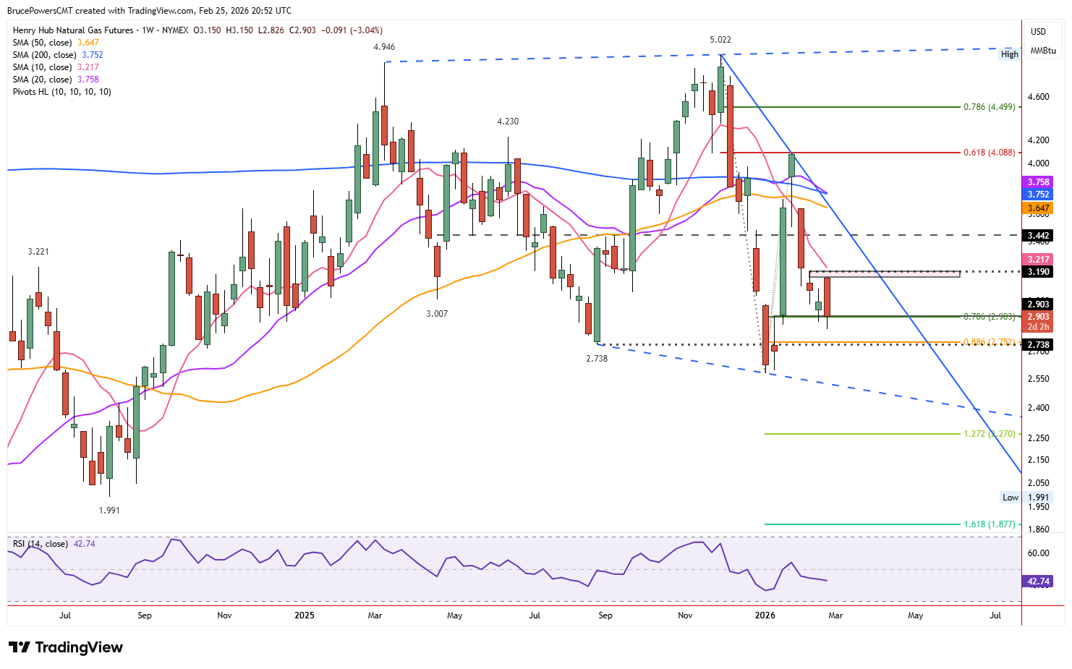This screenshot has width=1072, height=669.
Task: Click the 2026 year label on time axis
Action: (765, 615)
